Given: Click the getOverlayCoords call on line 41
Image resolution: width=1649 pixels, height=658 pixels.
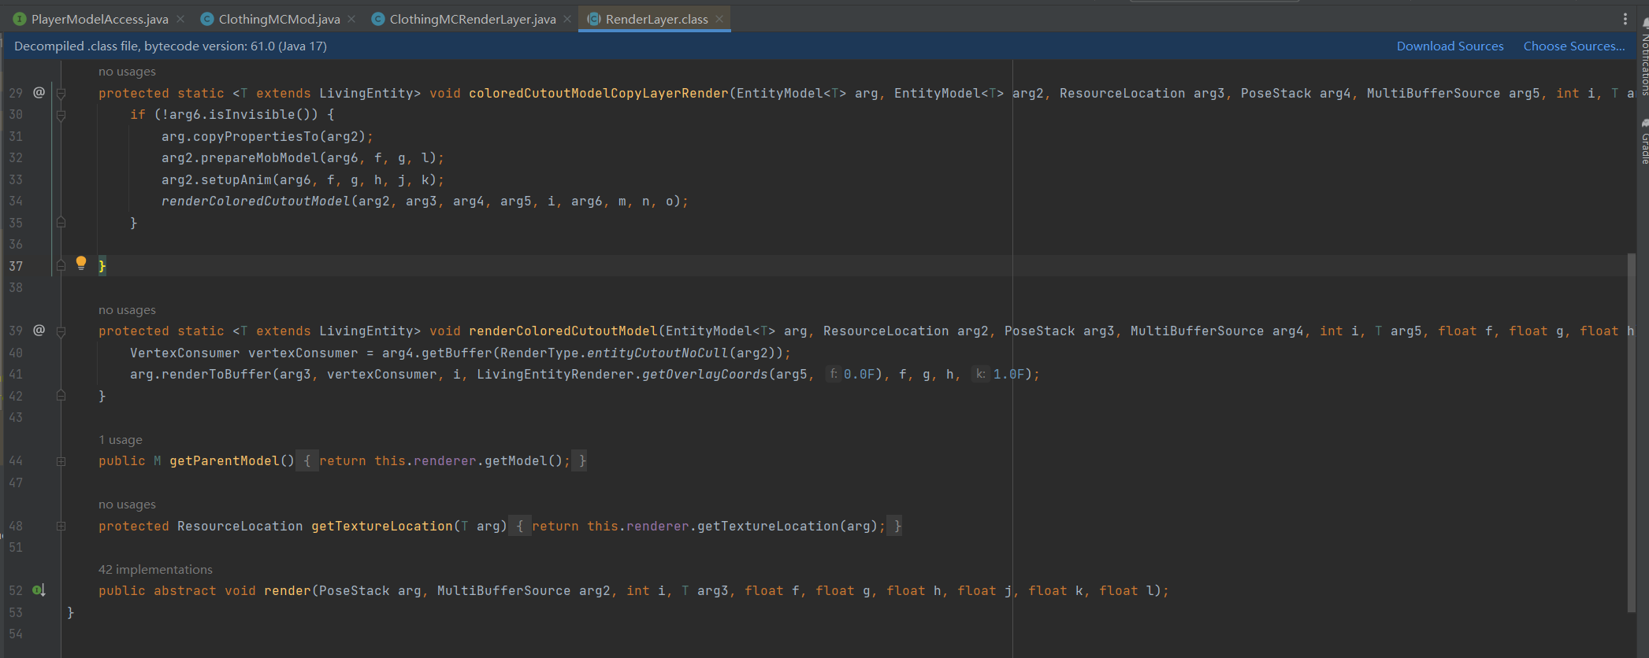Looking at the screenshot, I should (x=705, y=375).
